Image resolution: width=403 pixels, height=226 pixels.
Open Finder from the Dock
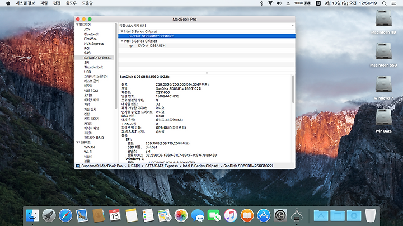[32, 215]
